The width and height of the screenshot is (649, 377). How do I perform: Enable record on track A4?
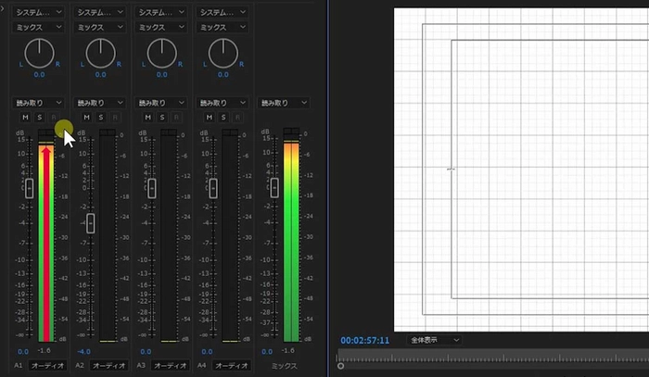point(237,118)
